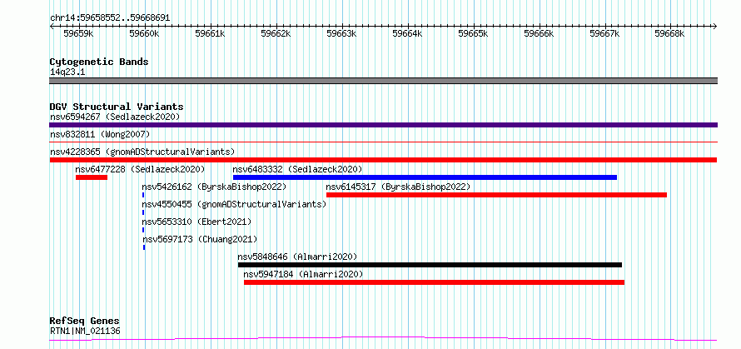Click the nsv4228365 gnomAD red variant bar

point(383,160)
